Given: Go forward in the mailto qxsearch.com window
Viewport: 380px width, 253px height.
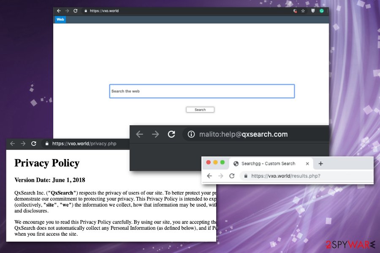Looking at the screenshot, I should pos(155,134).
